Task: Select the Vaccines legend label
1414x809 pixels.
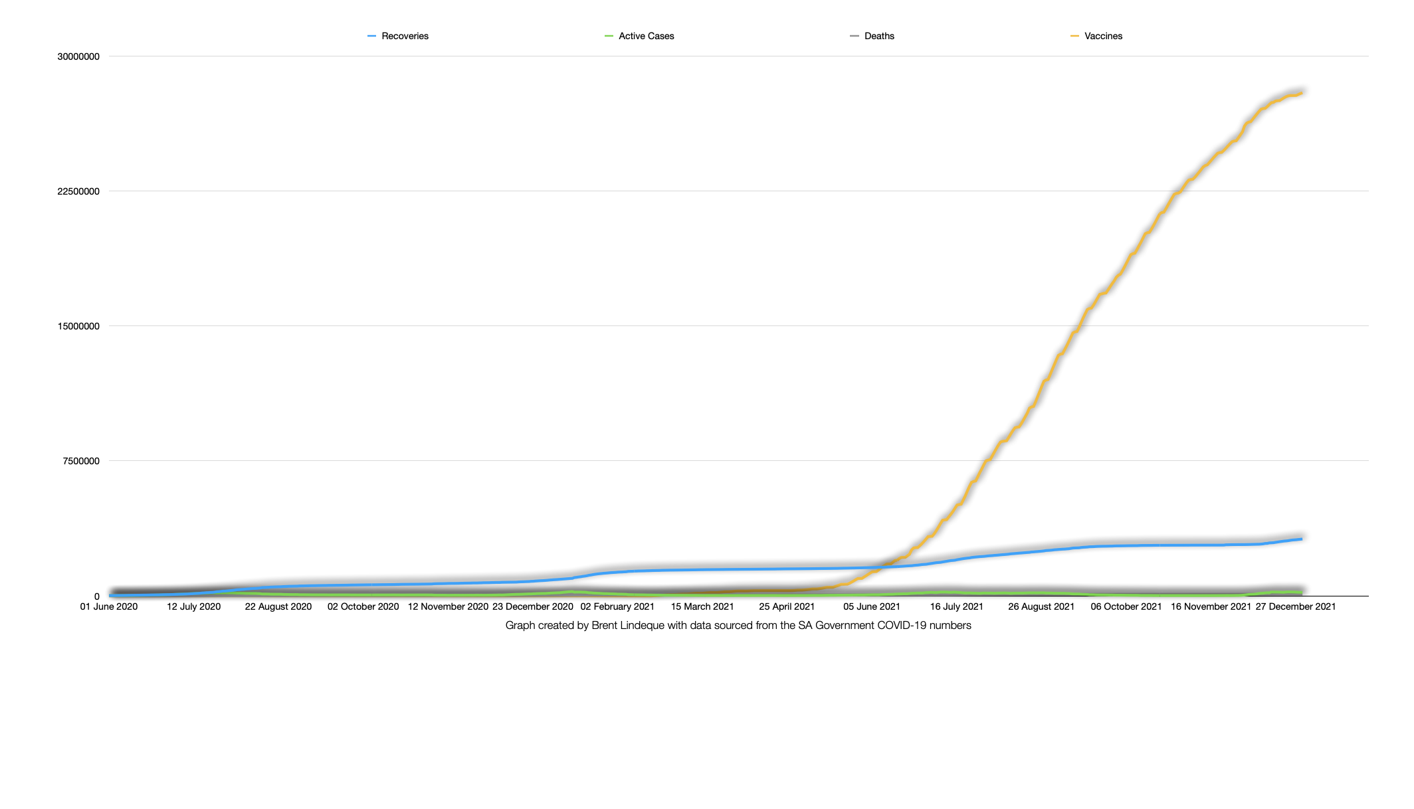Action: click(1103, 36)
